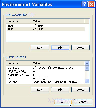Close the Environment Variables dialog
Viewport: 96px width, 108px height.
click(x=92, y=4)
